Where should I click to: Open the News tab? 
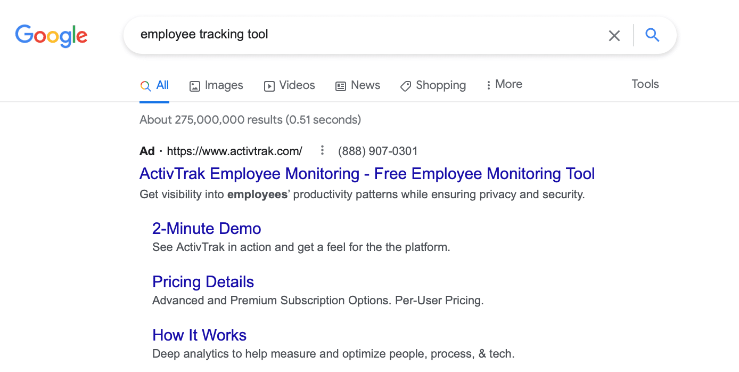coord(358,85)
